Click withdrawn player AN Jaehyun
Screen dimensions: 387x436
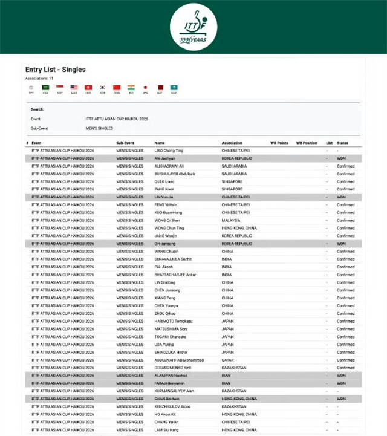[164, 158]
